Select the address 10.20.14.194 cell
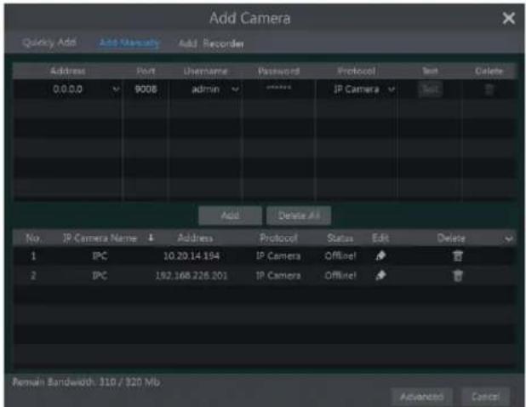 [x=192, y=256]
